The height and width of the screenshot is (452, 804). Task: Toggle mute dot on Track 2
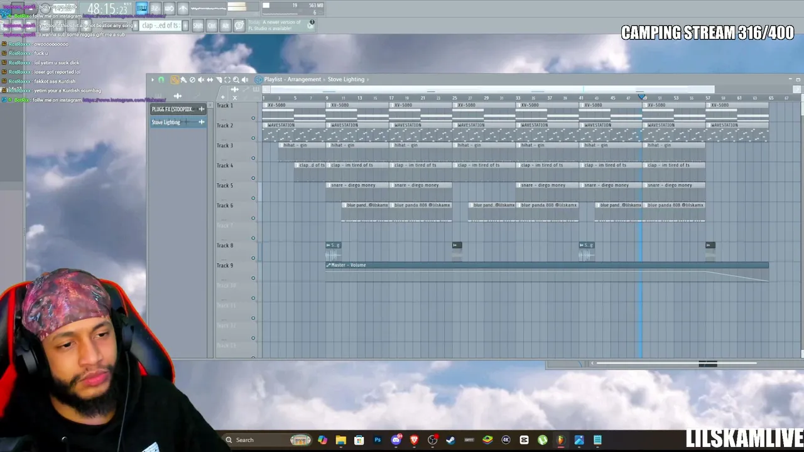tap(253, 138)
